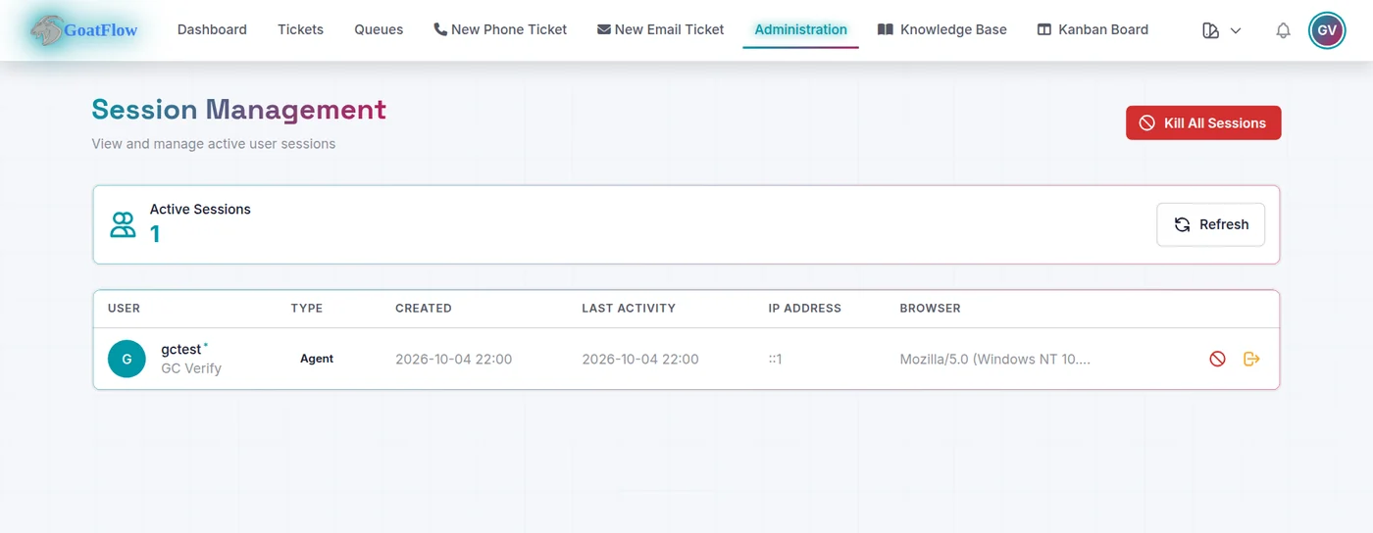1373x533 pixels.
Task: Click the Session Management heading
Action: [239, 110]
